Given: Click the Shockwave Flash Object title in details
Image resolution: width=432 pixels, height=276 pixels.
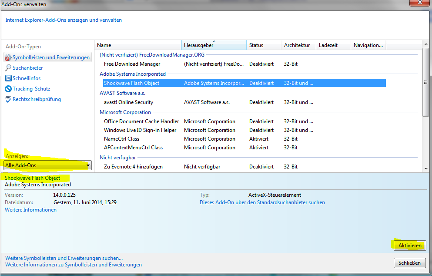Looking at the screenshot, I should [32, 178].
